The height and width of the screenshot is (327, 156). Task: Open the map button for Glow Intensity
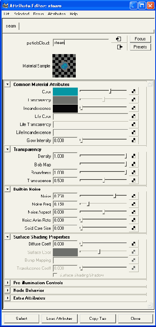pyautogui.click(x=134, y=140)
